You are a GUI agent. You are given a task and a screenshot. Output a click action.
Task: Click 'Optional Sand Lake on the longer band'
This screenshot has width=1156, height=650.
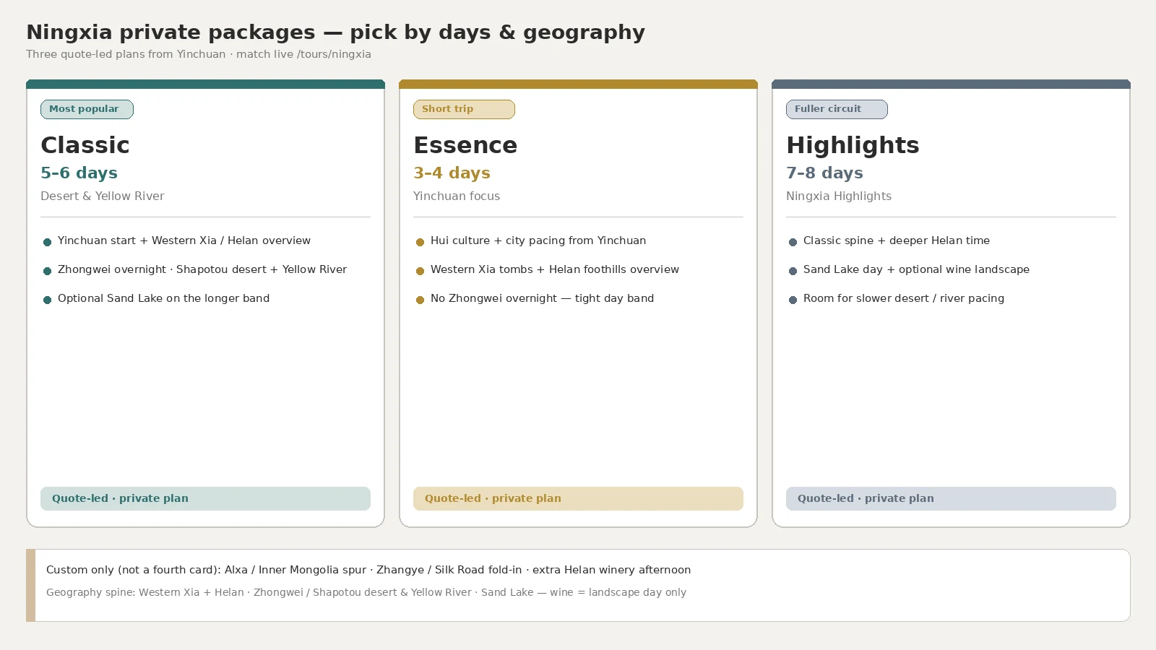pyautogui.click(x=163, y=298)
